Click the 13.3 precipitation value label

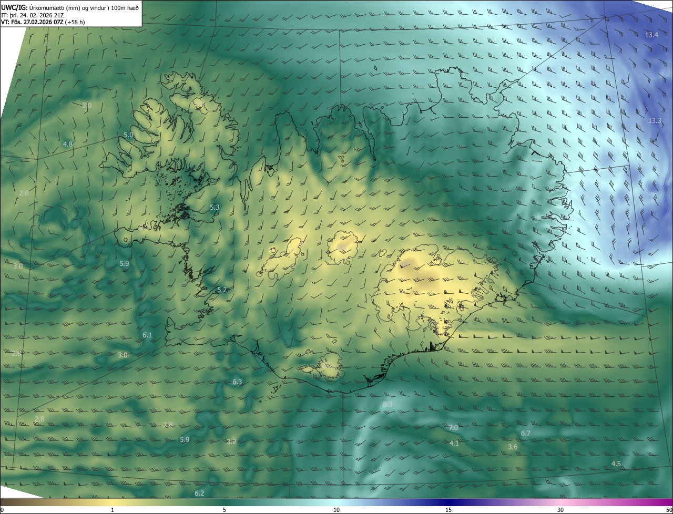pos(655,120)
